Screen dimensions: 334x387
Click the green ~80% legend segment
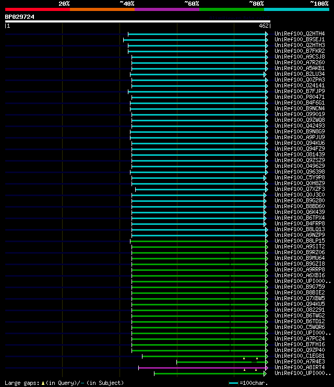click(x=232, y=9)
